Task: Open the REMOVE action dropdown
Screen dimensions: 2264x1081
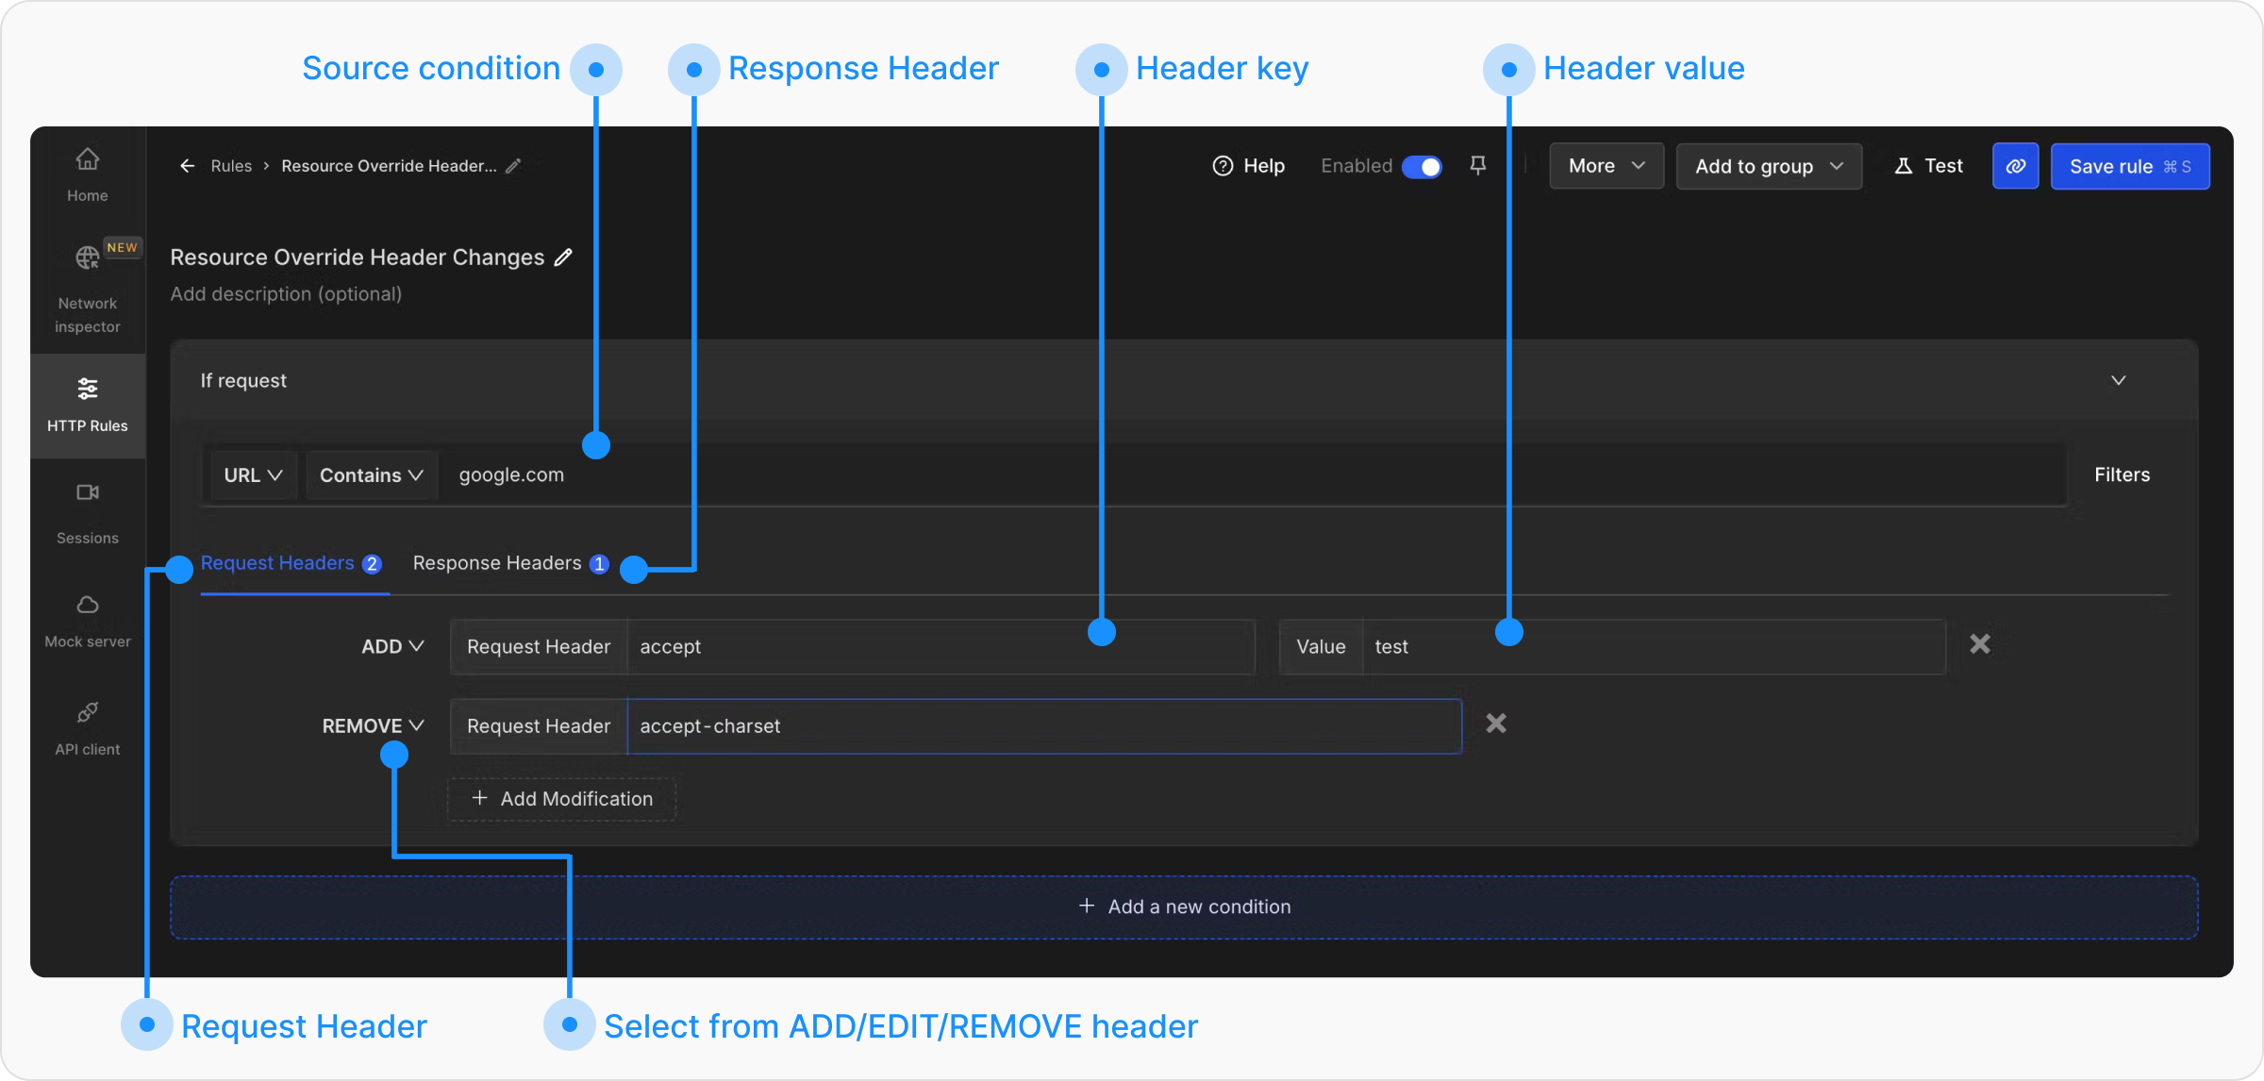Action: 373,725
